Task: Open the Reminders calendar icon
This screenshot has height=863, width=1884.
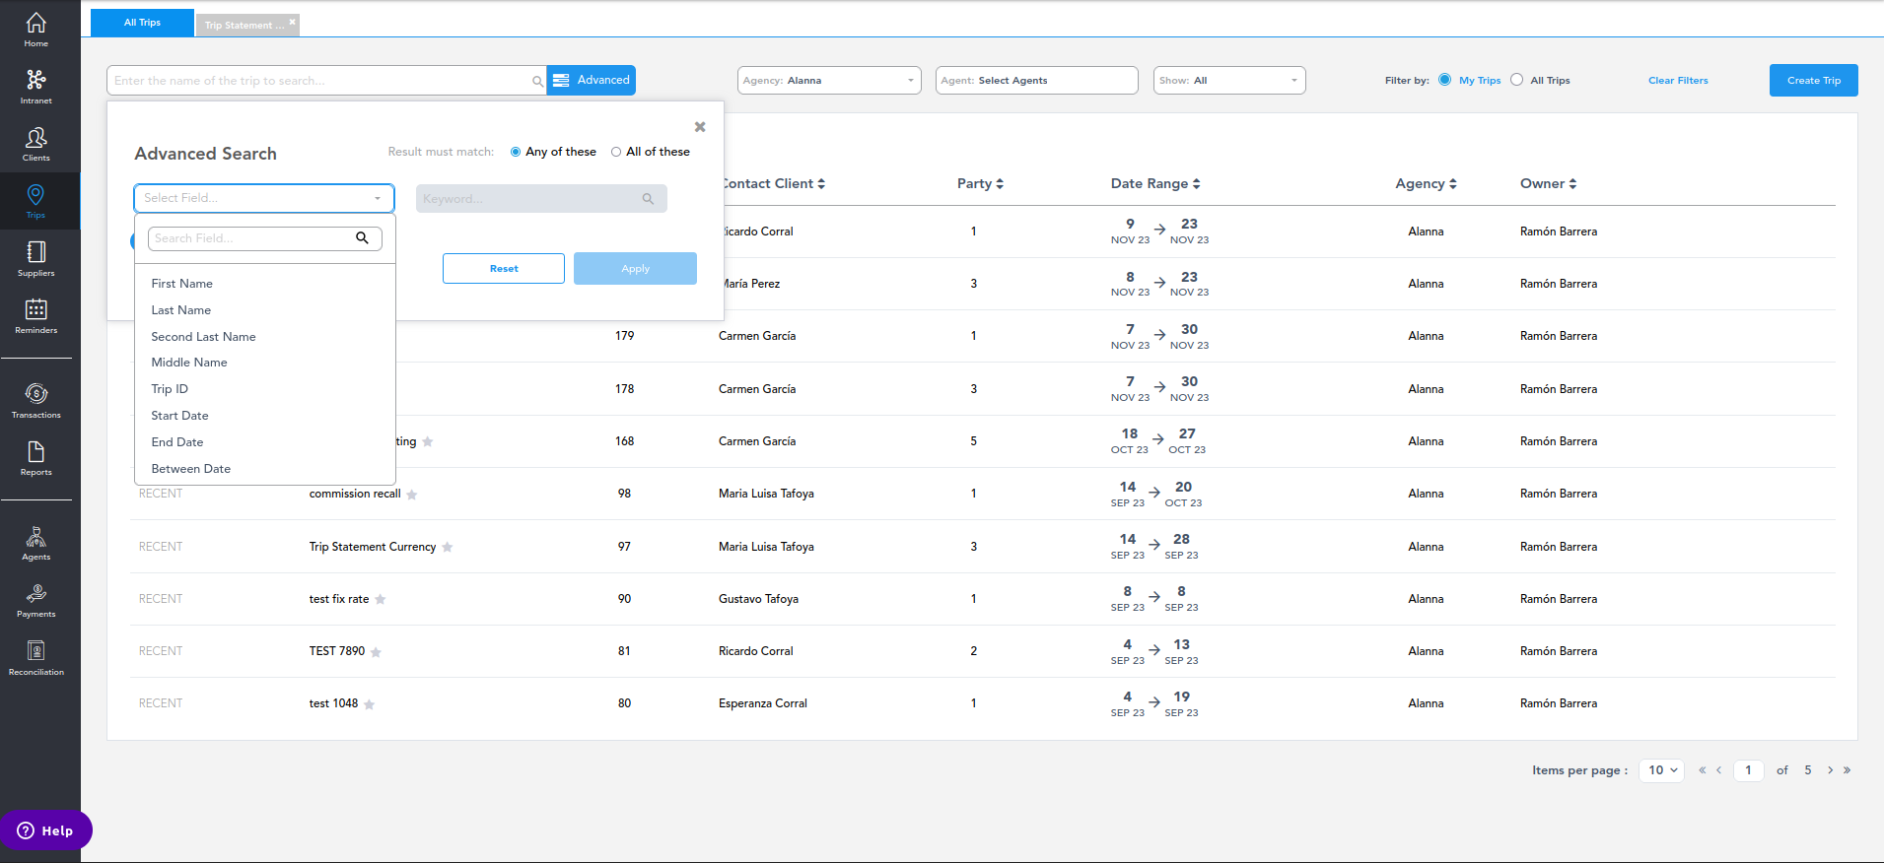Action: 36,309
